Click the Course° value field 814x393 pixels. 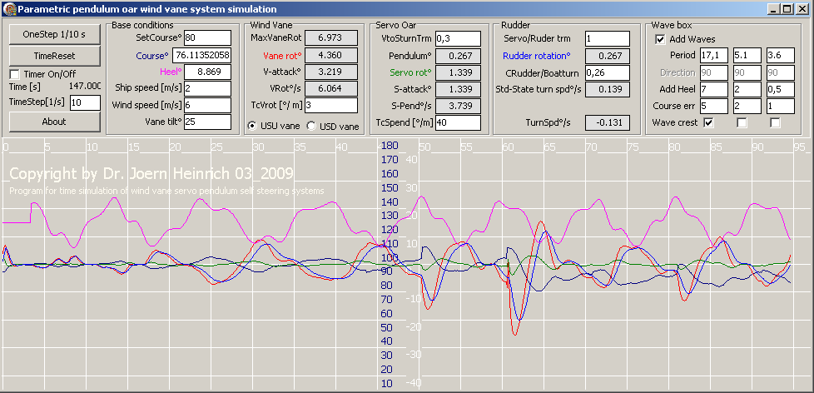click(203, 56)
